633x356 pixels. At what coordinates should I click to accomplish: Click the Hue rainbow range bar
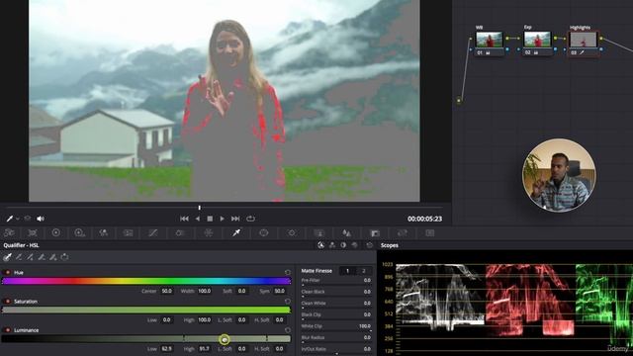pos(146,281)
